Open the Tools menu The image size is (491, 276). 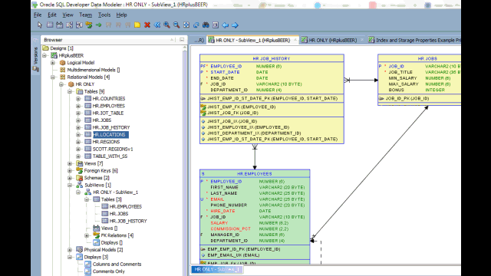104,15
